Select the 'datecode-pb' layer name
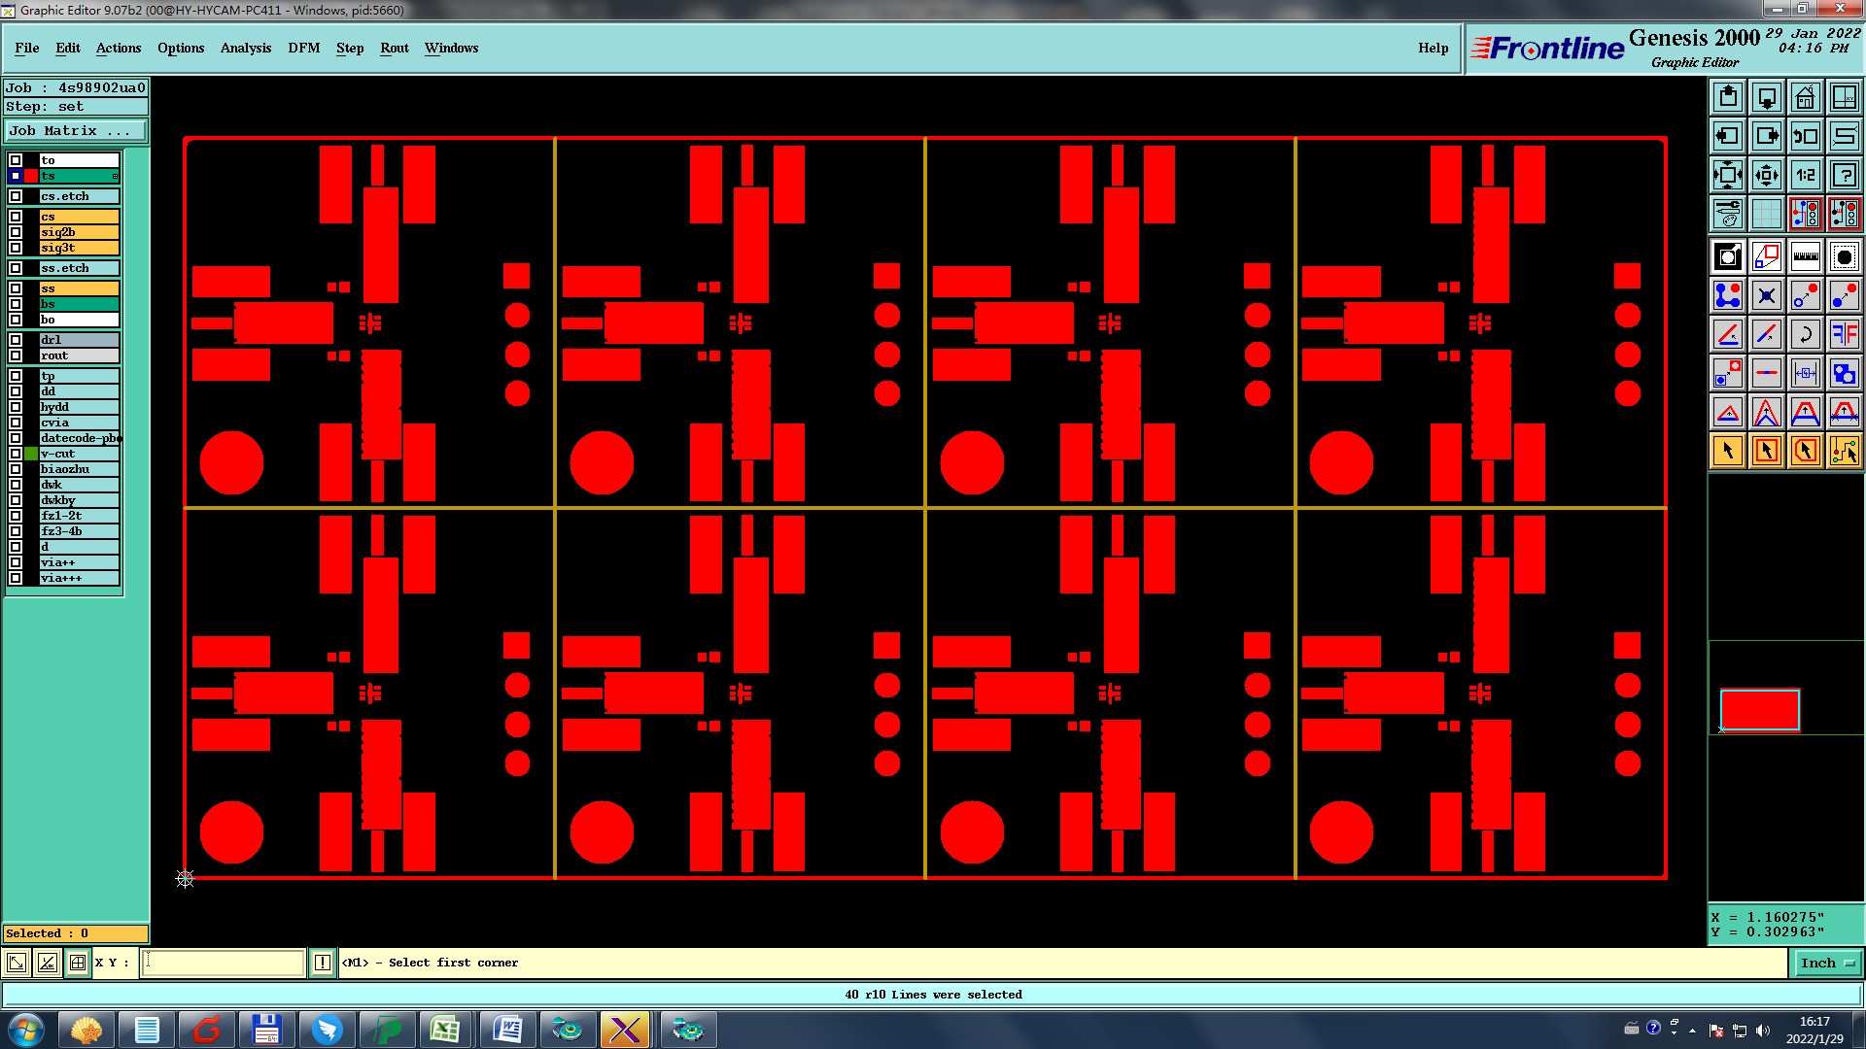Image resolution: width=1866 pixels, height=1049 pixels. [80, 438]
